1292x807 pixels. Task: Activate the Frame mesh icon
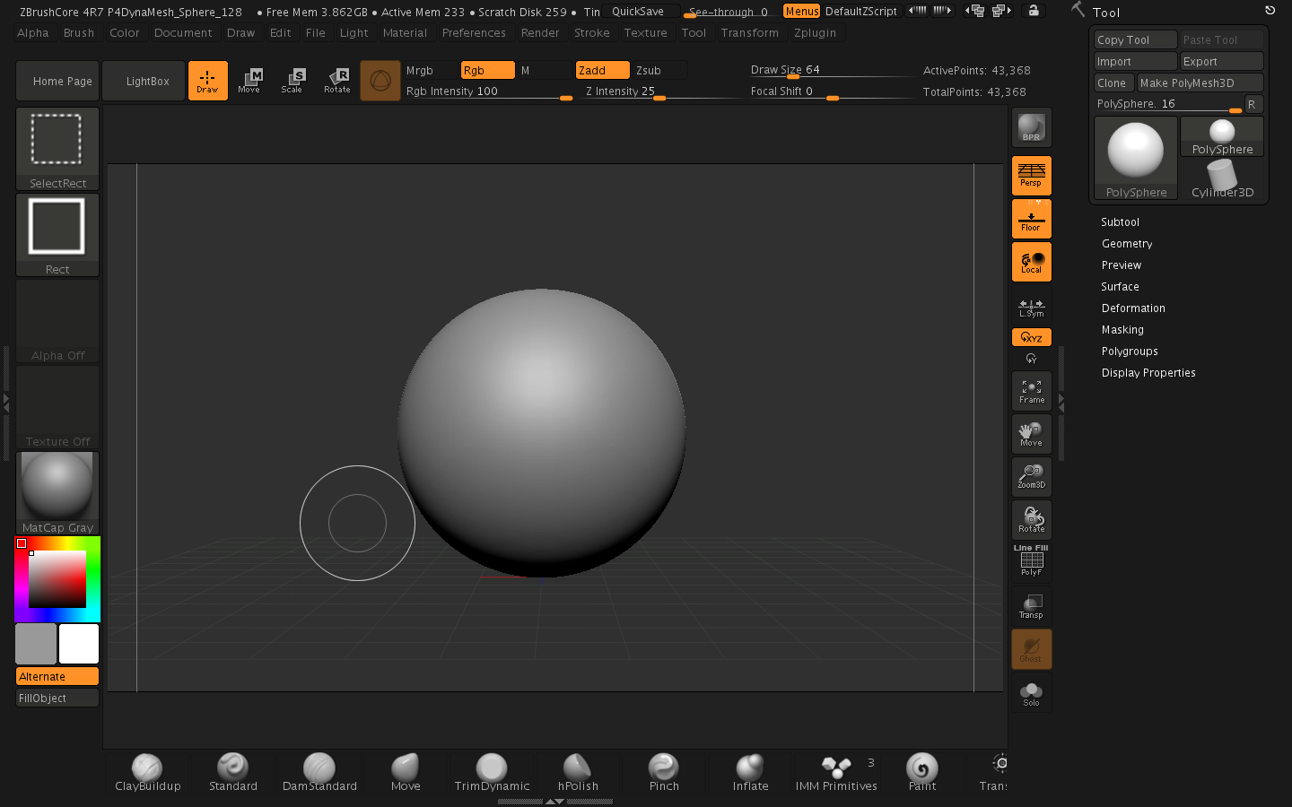[x=1031, y=391]
